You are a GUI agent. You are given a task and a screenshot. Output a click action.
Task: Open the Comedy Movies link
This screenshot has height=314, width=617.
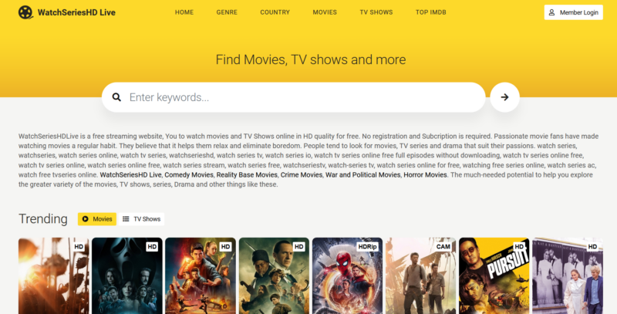click(189, 174)
